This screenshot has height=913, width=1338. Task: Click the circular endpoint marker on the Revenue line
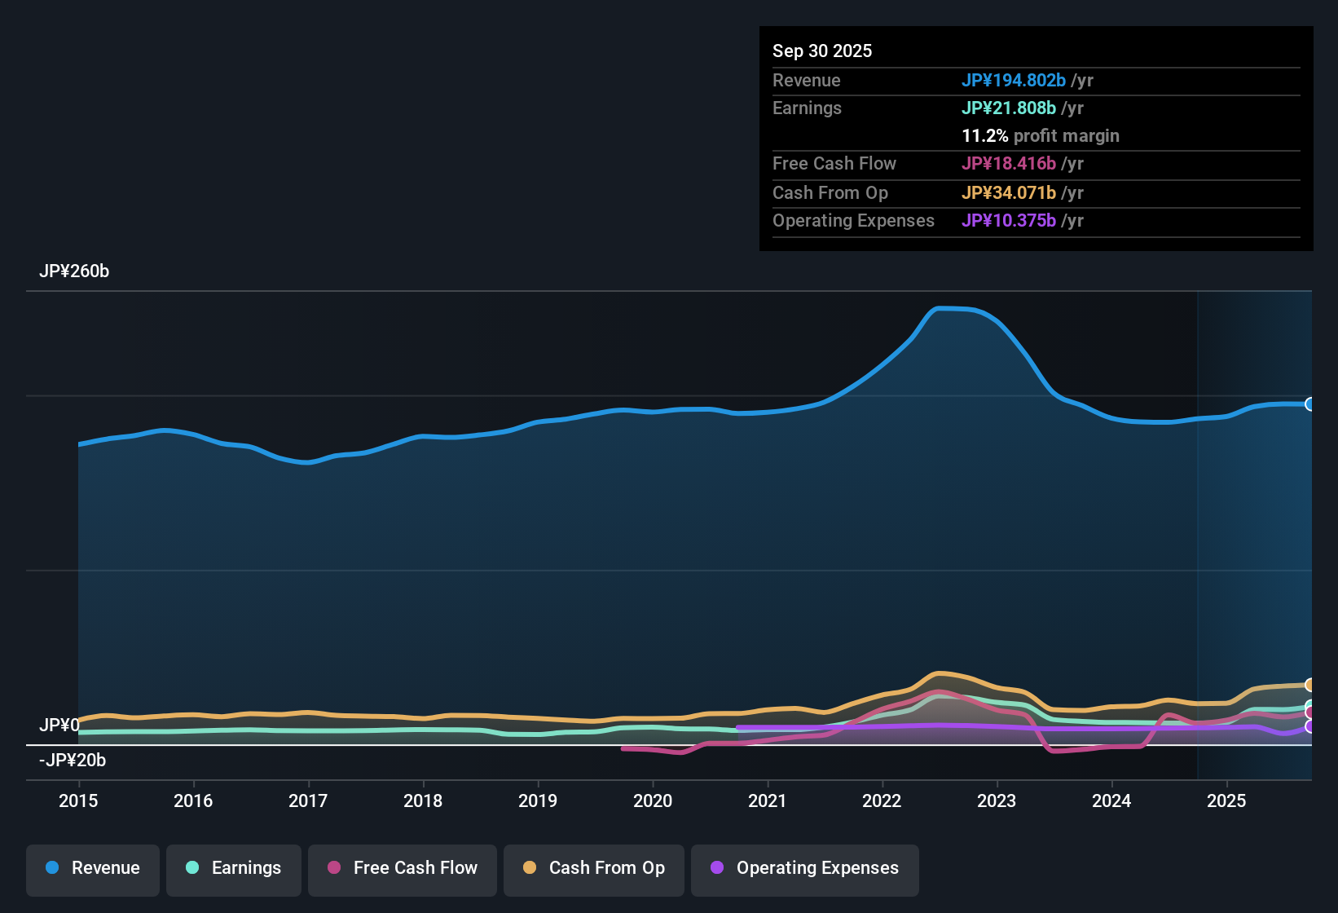point(1310,404)
